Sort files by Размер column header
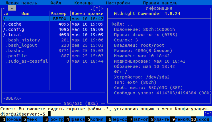 (59, 14)
